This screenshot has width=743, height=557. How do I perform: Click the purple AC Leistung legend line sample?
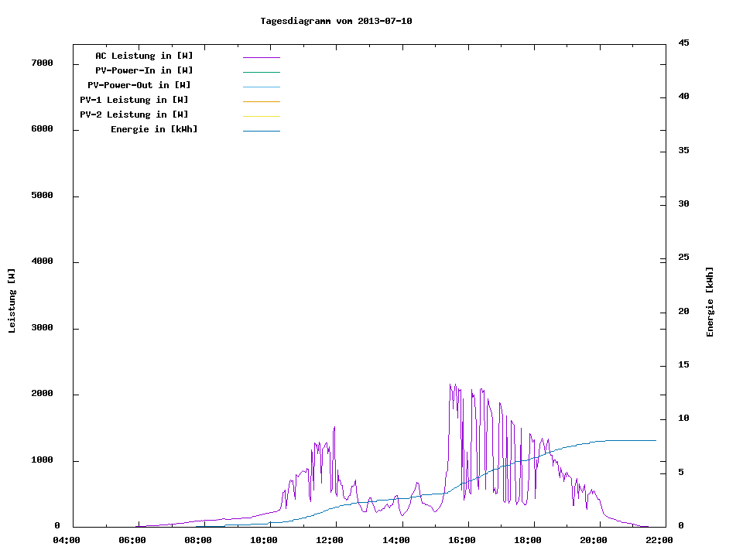[261, 57]
